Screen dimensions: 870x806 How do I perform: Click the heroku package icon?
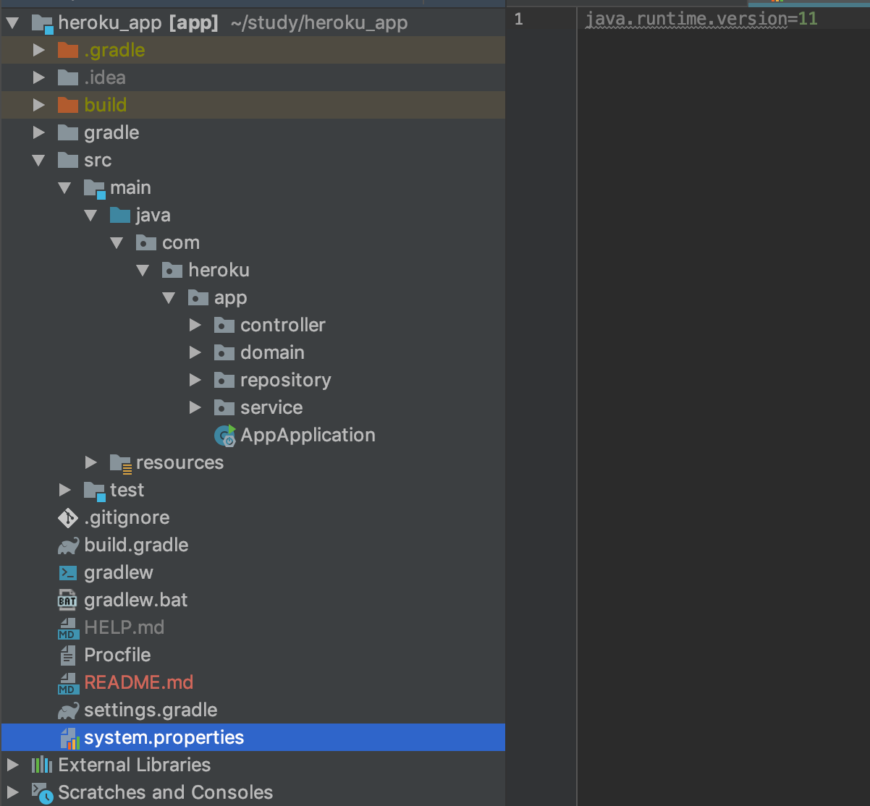coord(172,271)
